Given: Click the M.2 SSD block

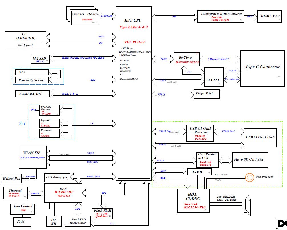Looking at the screenshot, I should tap(40, 59).
